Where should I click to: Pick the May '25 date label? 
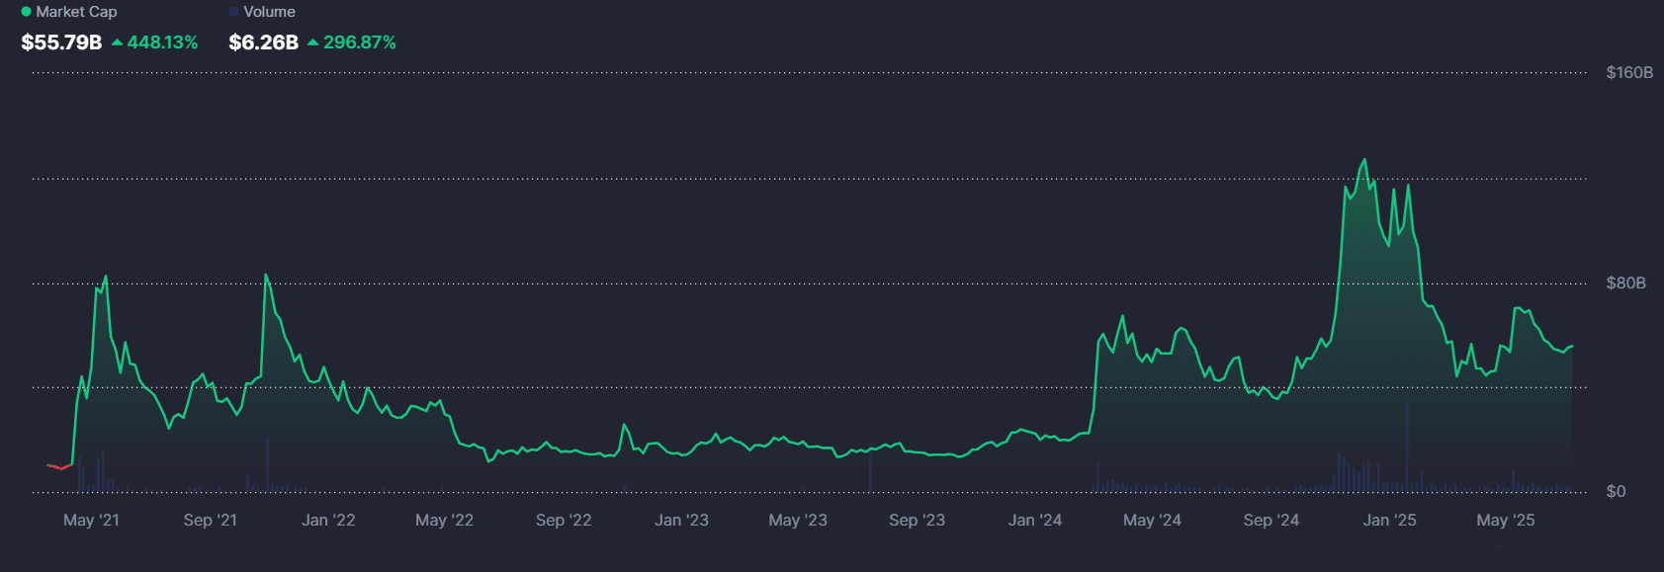click(x=1505, y=520)
